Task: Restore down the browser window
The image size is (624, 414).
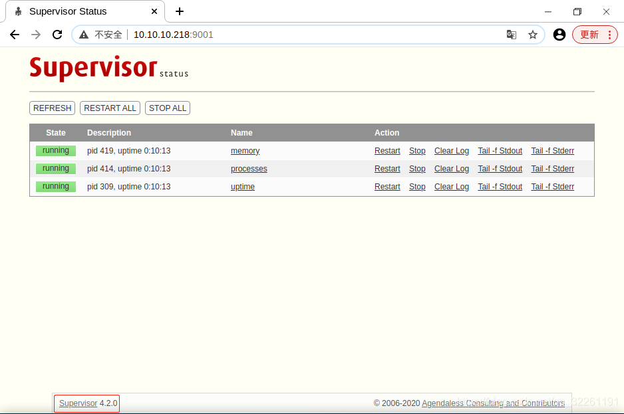Action: (577, 12)
